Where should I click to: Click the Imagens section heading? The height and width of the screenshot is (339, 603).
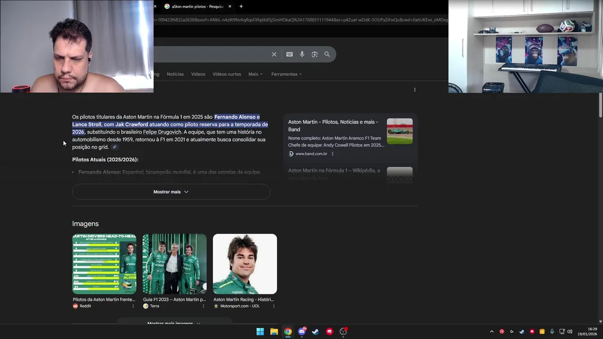85,224
